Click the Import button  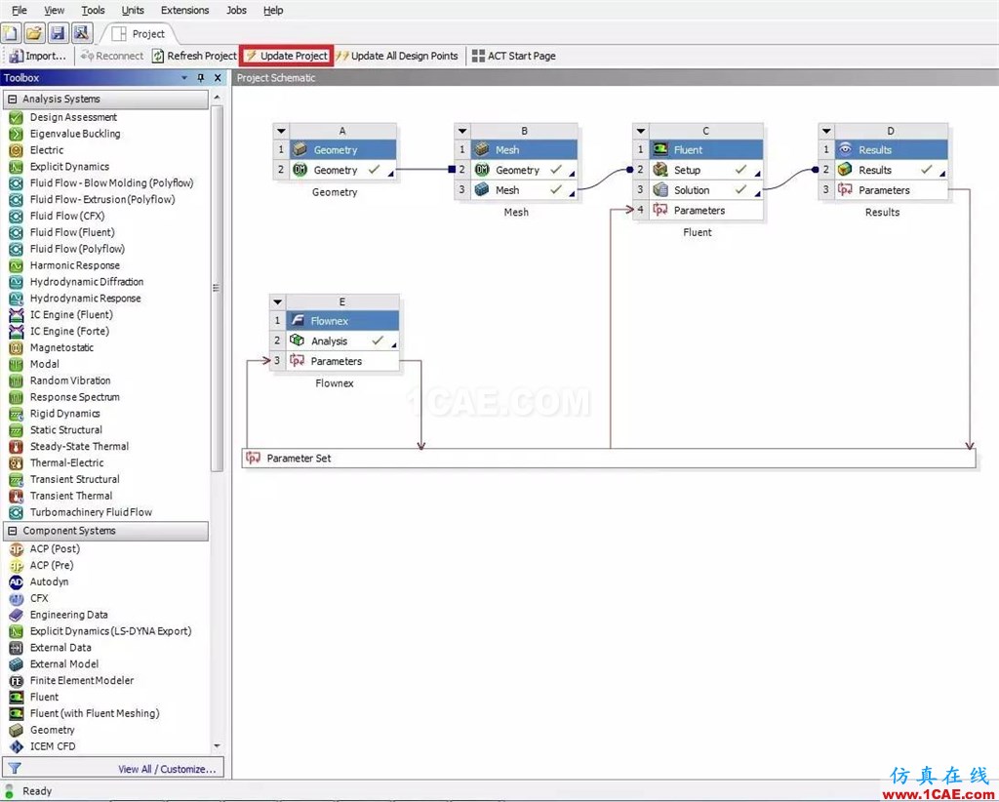(x=37, y=56)
